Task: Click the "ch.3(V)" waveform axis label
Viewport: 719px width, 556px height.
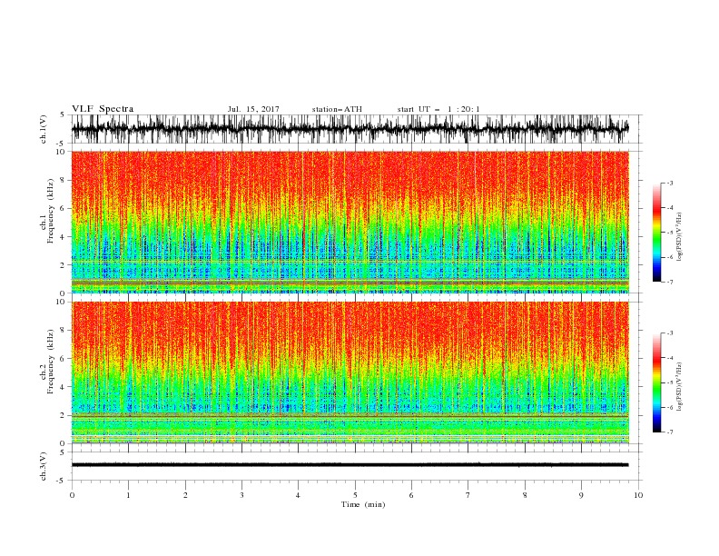Action: point(44,466)
